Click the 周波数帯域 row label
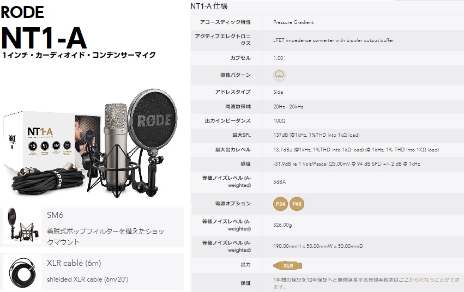 (x=238, y=106)
